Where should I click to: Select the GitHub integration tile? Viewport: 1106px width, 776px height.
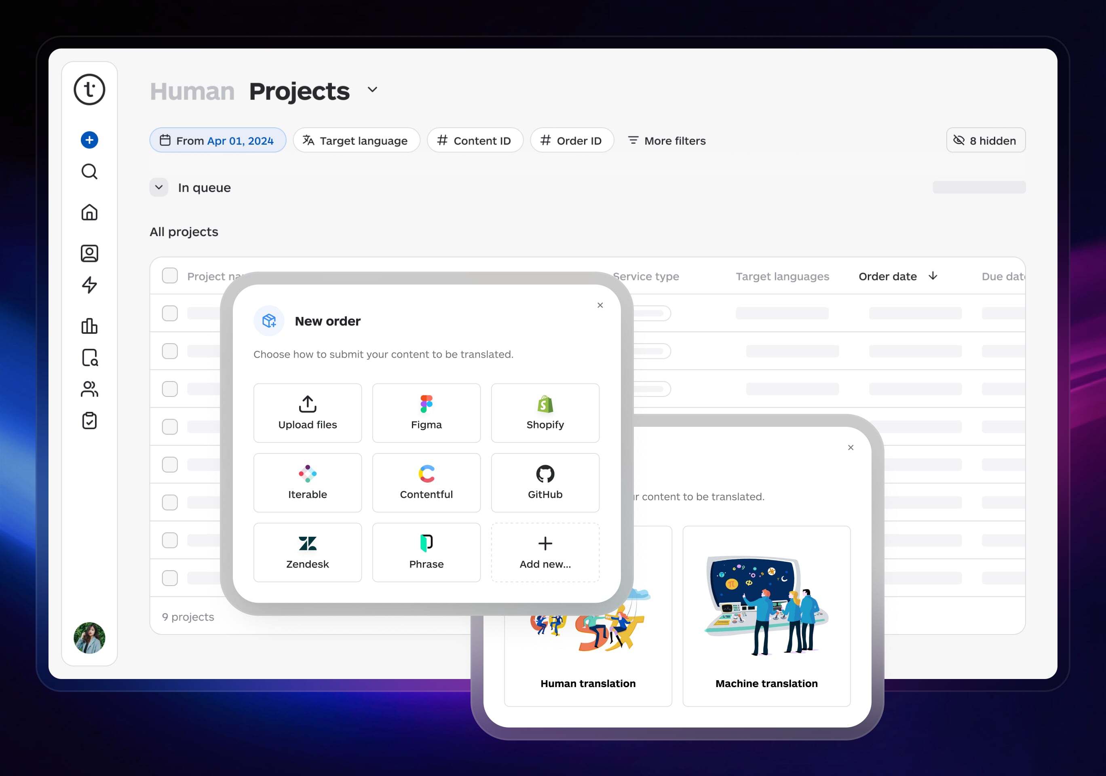pos(545,482)
